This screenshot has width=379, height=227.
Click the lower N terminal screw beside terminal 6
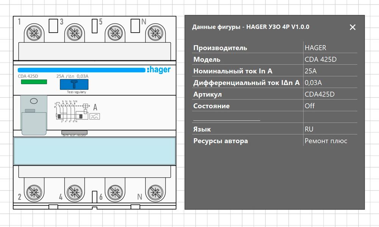pyautogui.click(x=155, y=193)
